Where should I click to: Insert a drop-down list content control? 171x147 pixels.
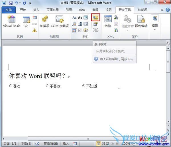85,24
